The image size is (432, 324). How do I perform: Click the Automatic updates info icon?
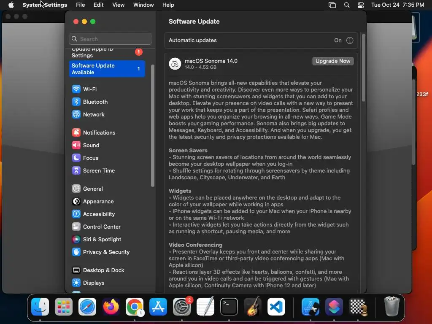point(350,40)
